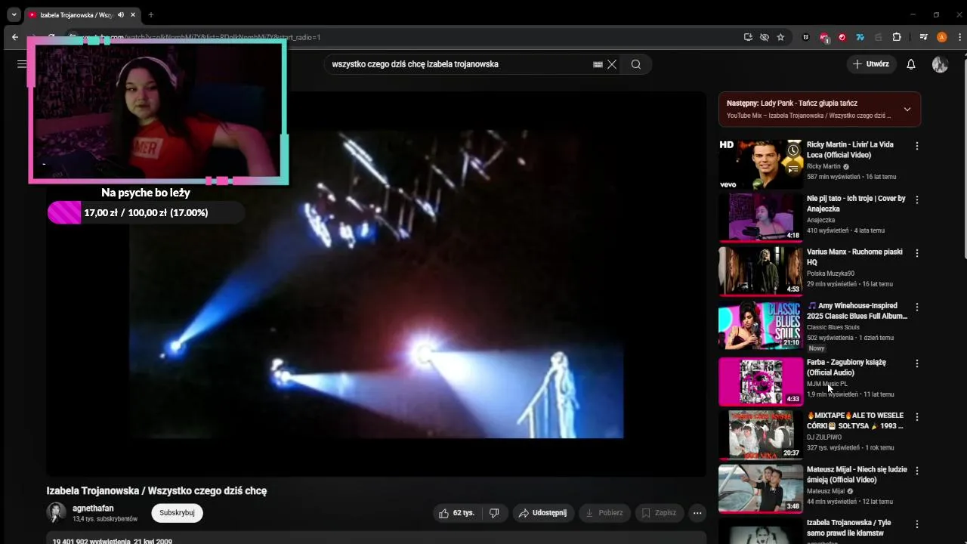This screenshot has width=967, height=544.
Task: Open options menu for Farba video
Action: [917, 363]
